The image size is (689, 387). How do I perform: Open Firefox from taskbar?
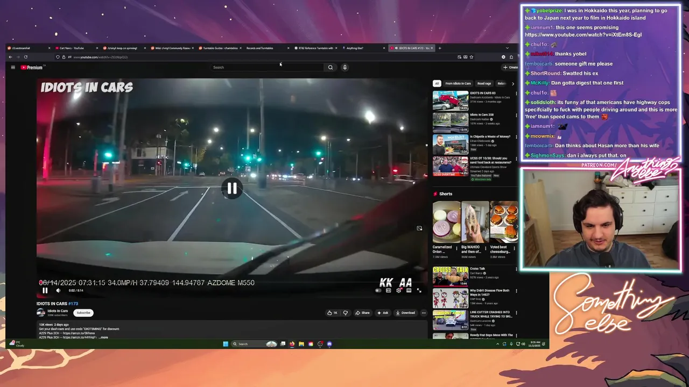click(x=292, y=344)
